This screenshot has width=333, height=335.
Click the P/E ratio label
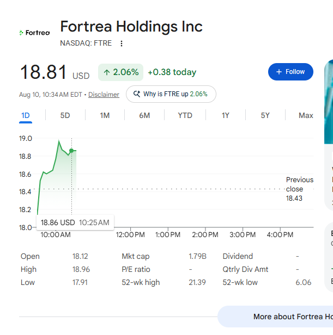click(136, 269)
